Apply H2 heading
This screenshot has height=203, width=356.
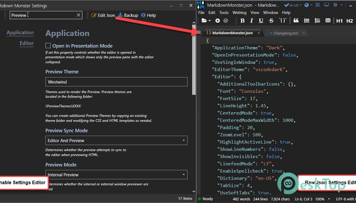350,21
